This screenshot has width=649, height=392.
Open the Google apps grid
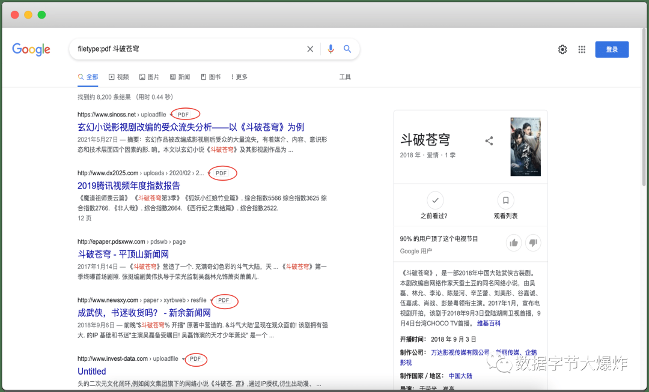coord(582,50)
